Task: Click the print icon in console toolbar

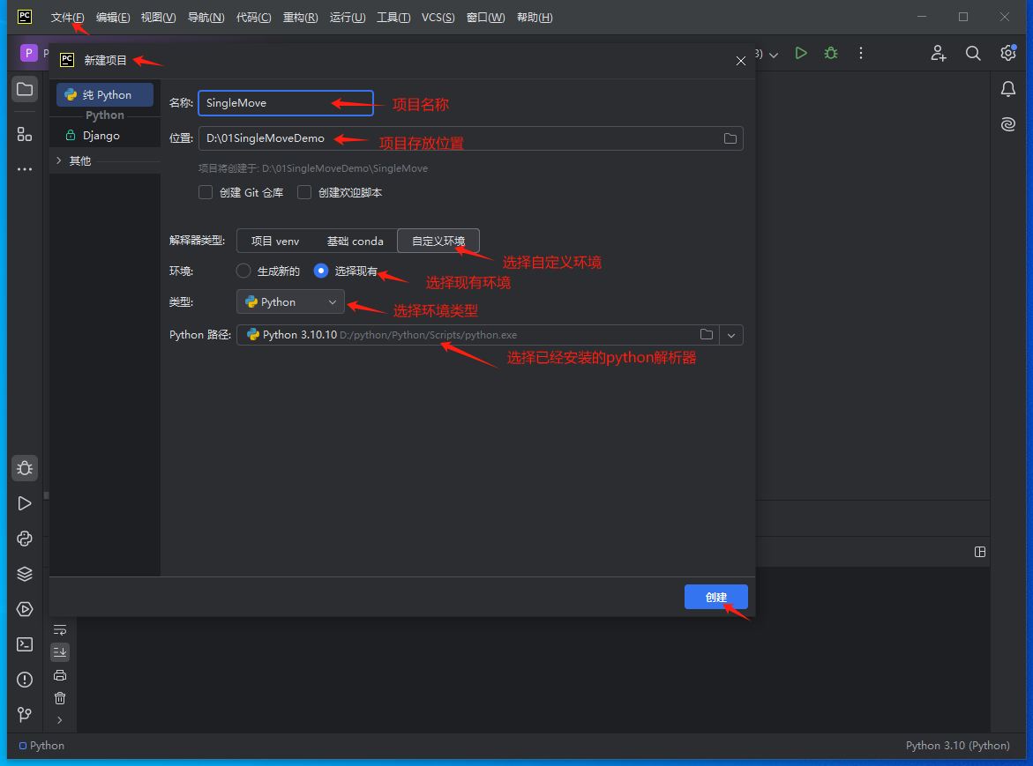Action: coord(60,675)
